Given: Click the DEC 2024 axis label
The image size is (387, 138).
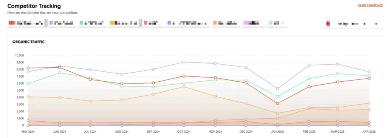Looking at the screenshot, I should point(246,132).
